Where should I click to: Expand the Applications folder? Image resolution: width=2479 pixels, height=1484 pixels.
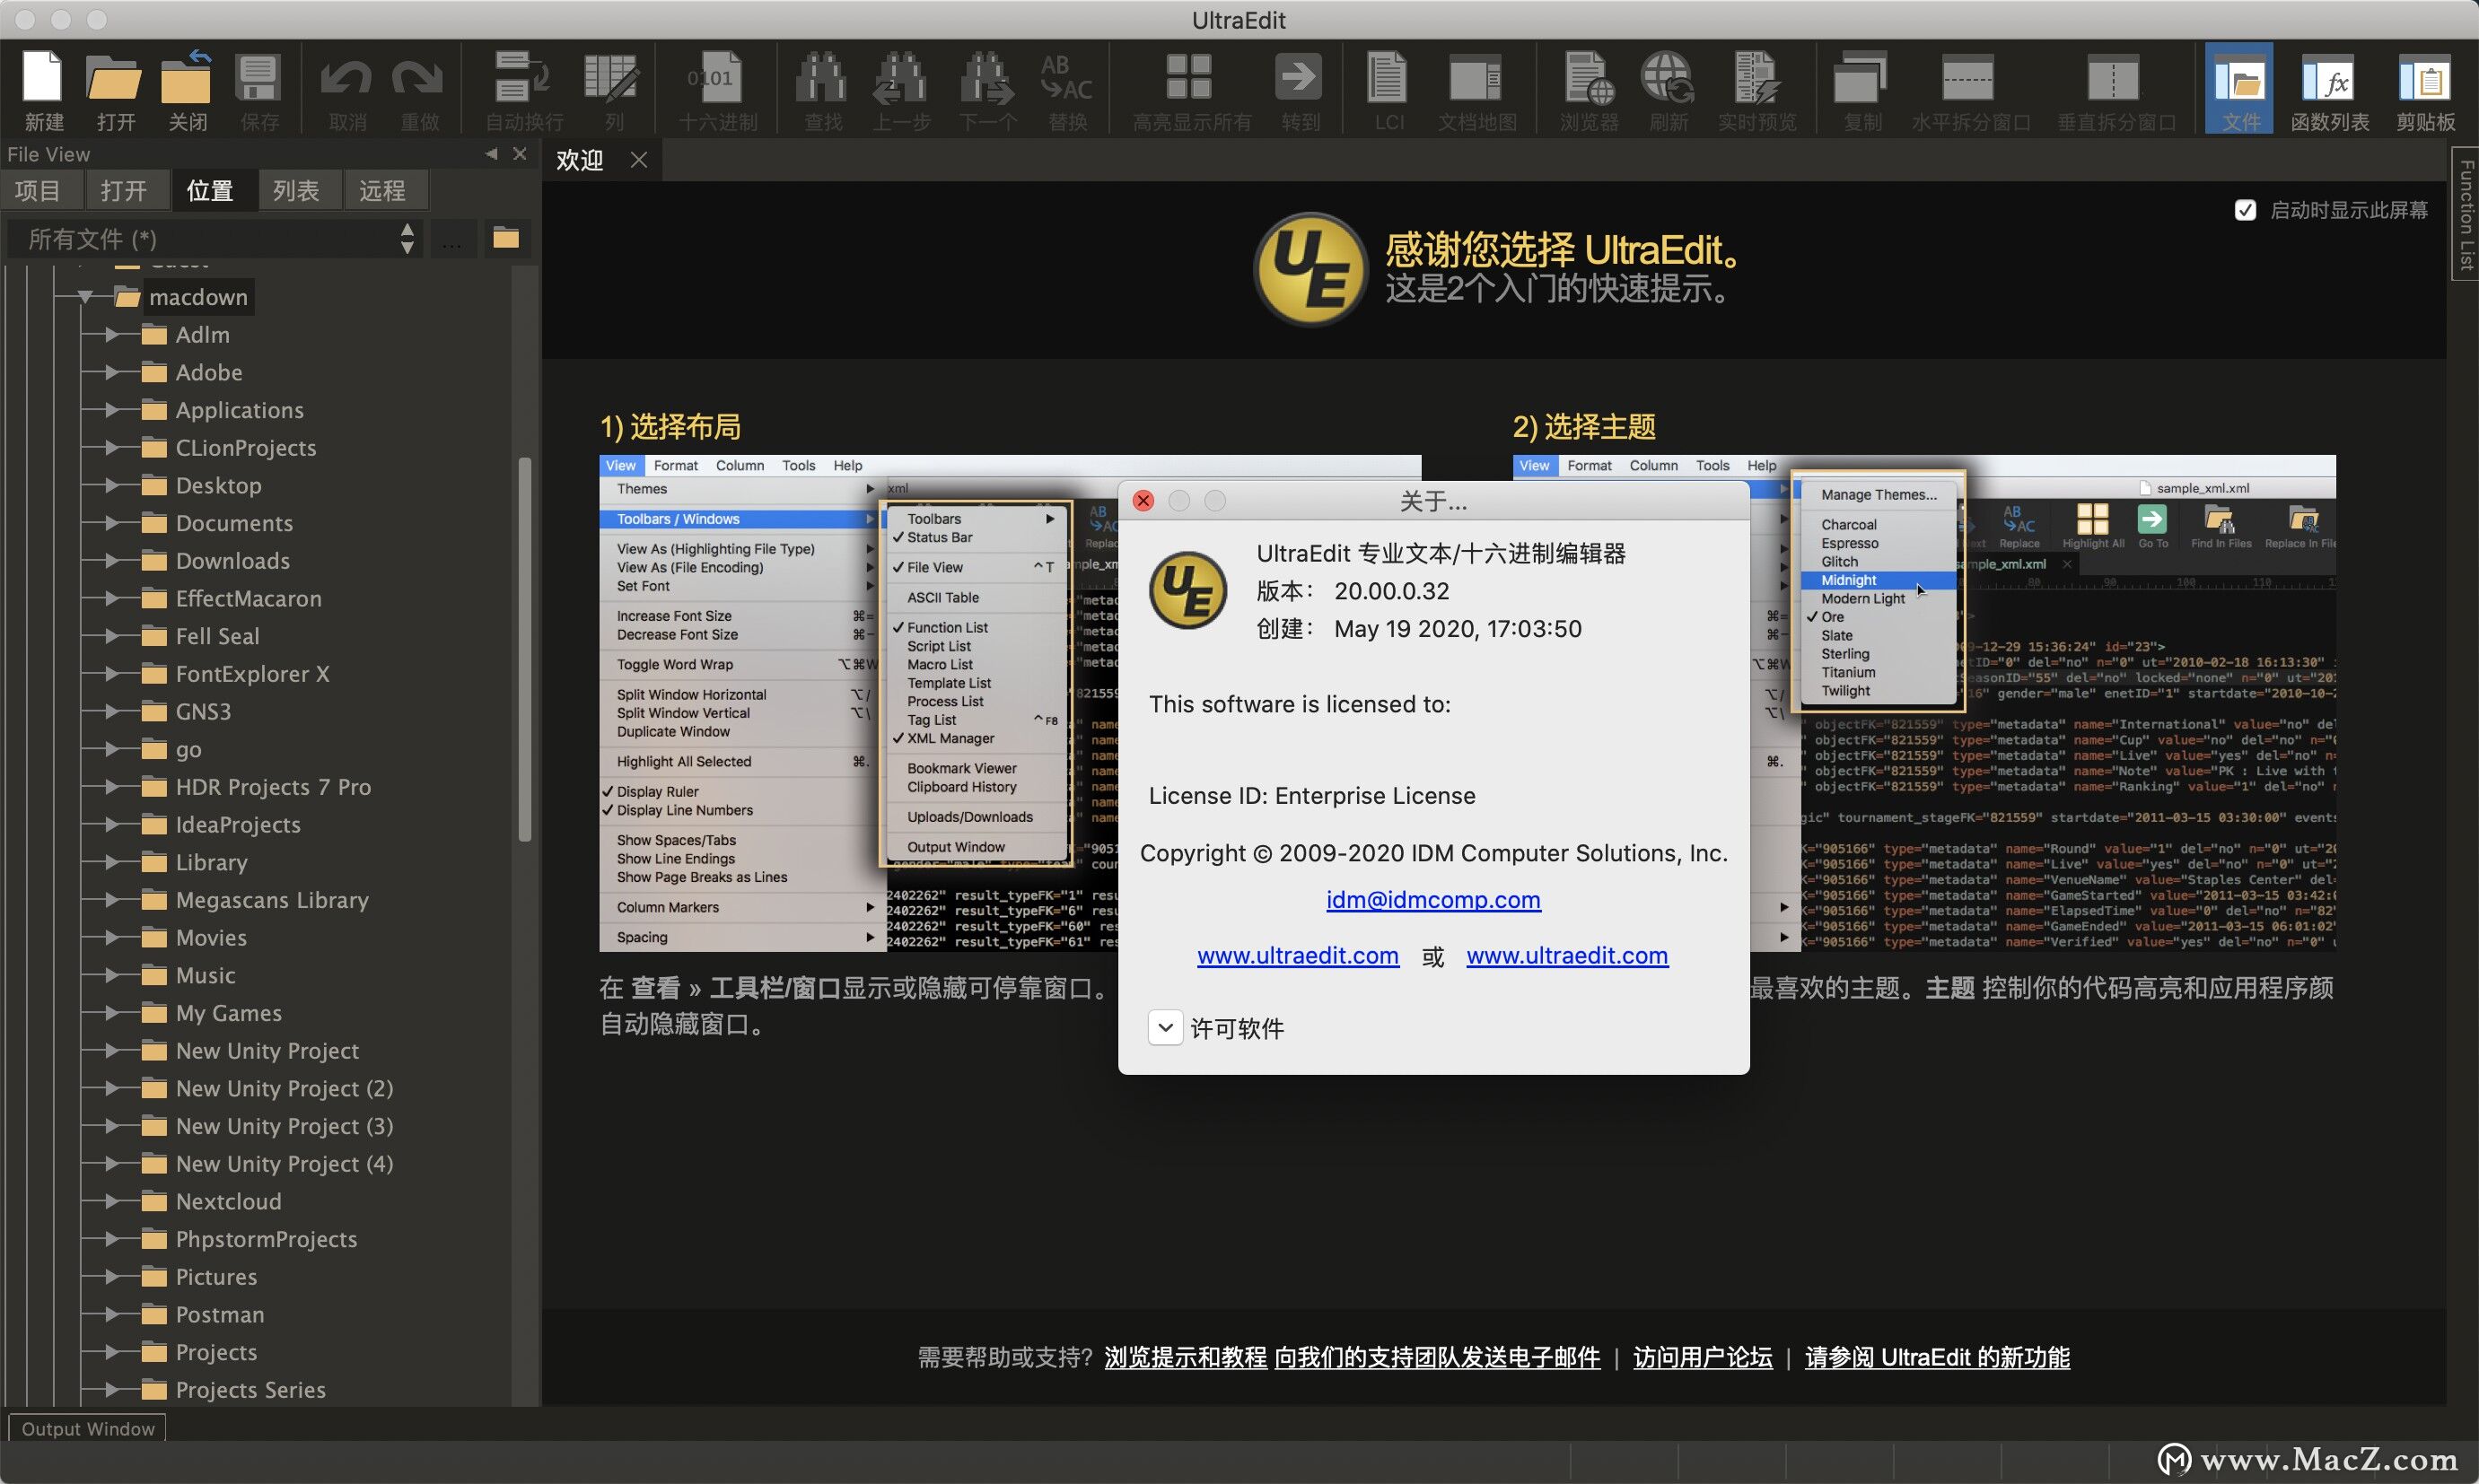point(114,410)
